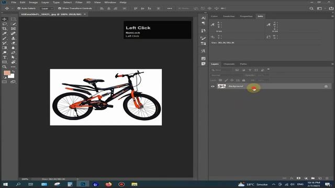Viewport: 335px width, 188px height.
Task: Open the Image menu
Action: coord(33,2)
